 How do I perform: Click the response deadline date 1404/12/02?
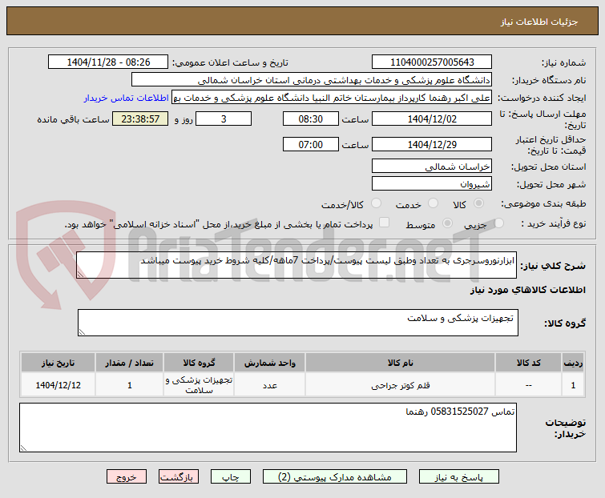click(x=432, y=118)
